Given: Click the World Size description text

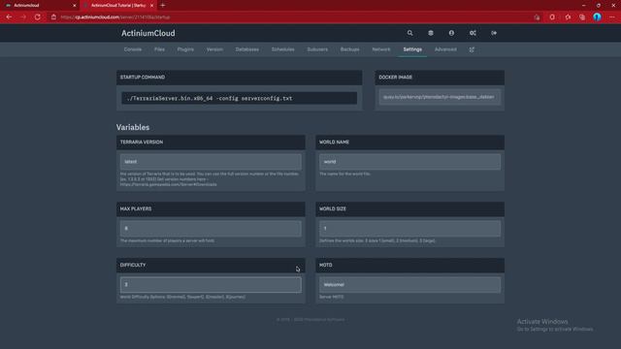Looking at the screenshot, I should (377, 240).
